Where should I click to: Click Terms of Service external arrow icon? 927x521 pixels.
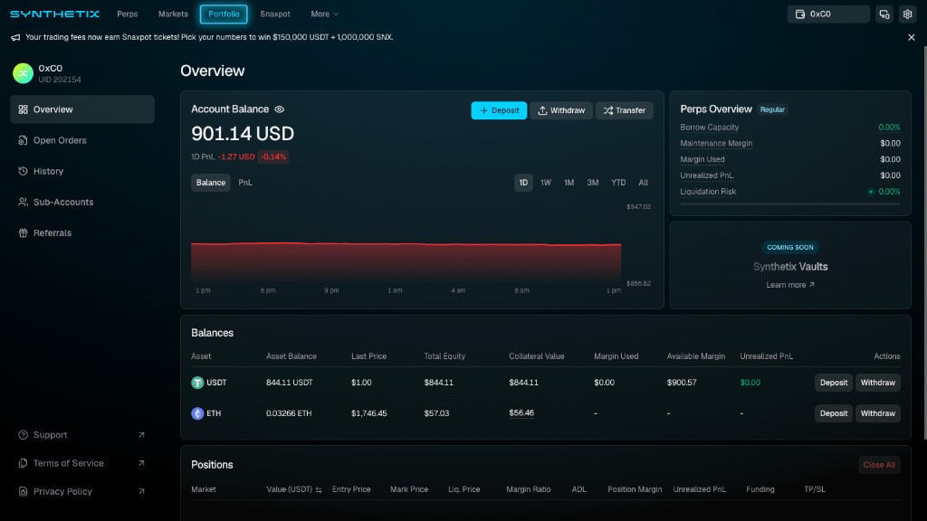tap(141, 463)
